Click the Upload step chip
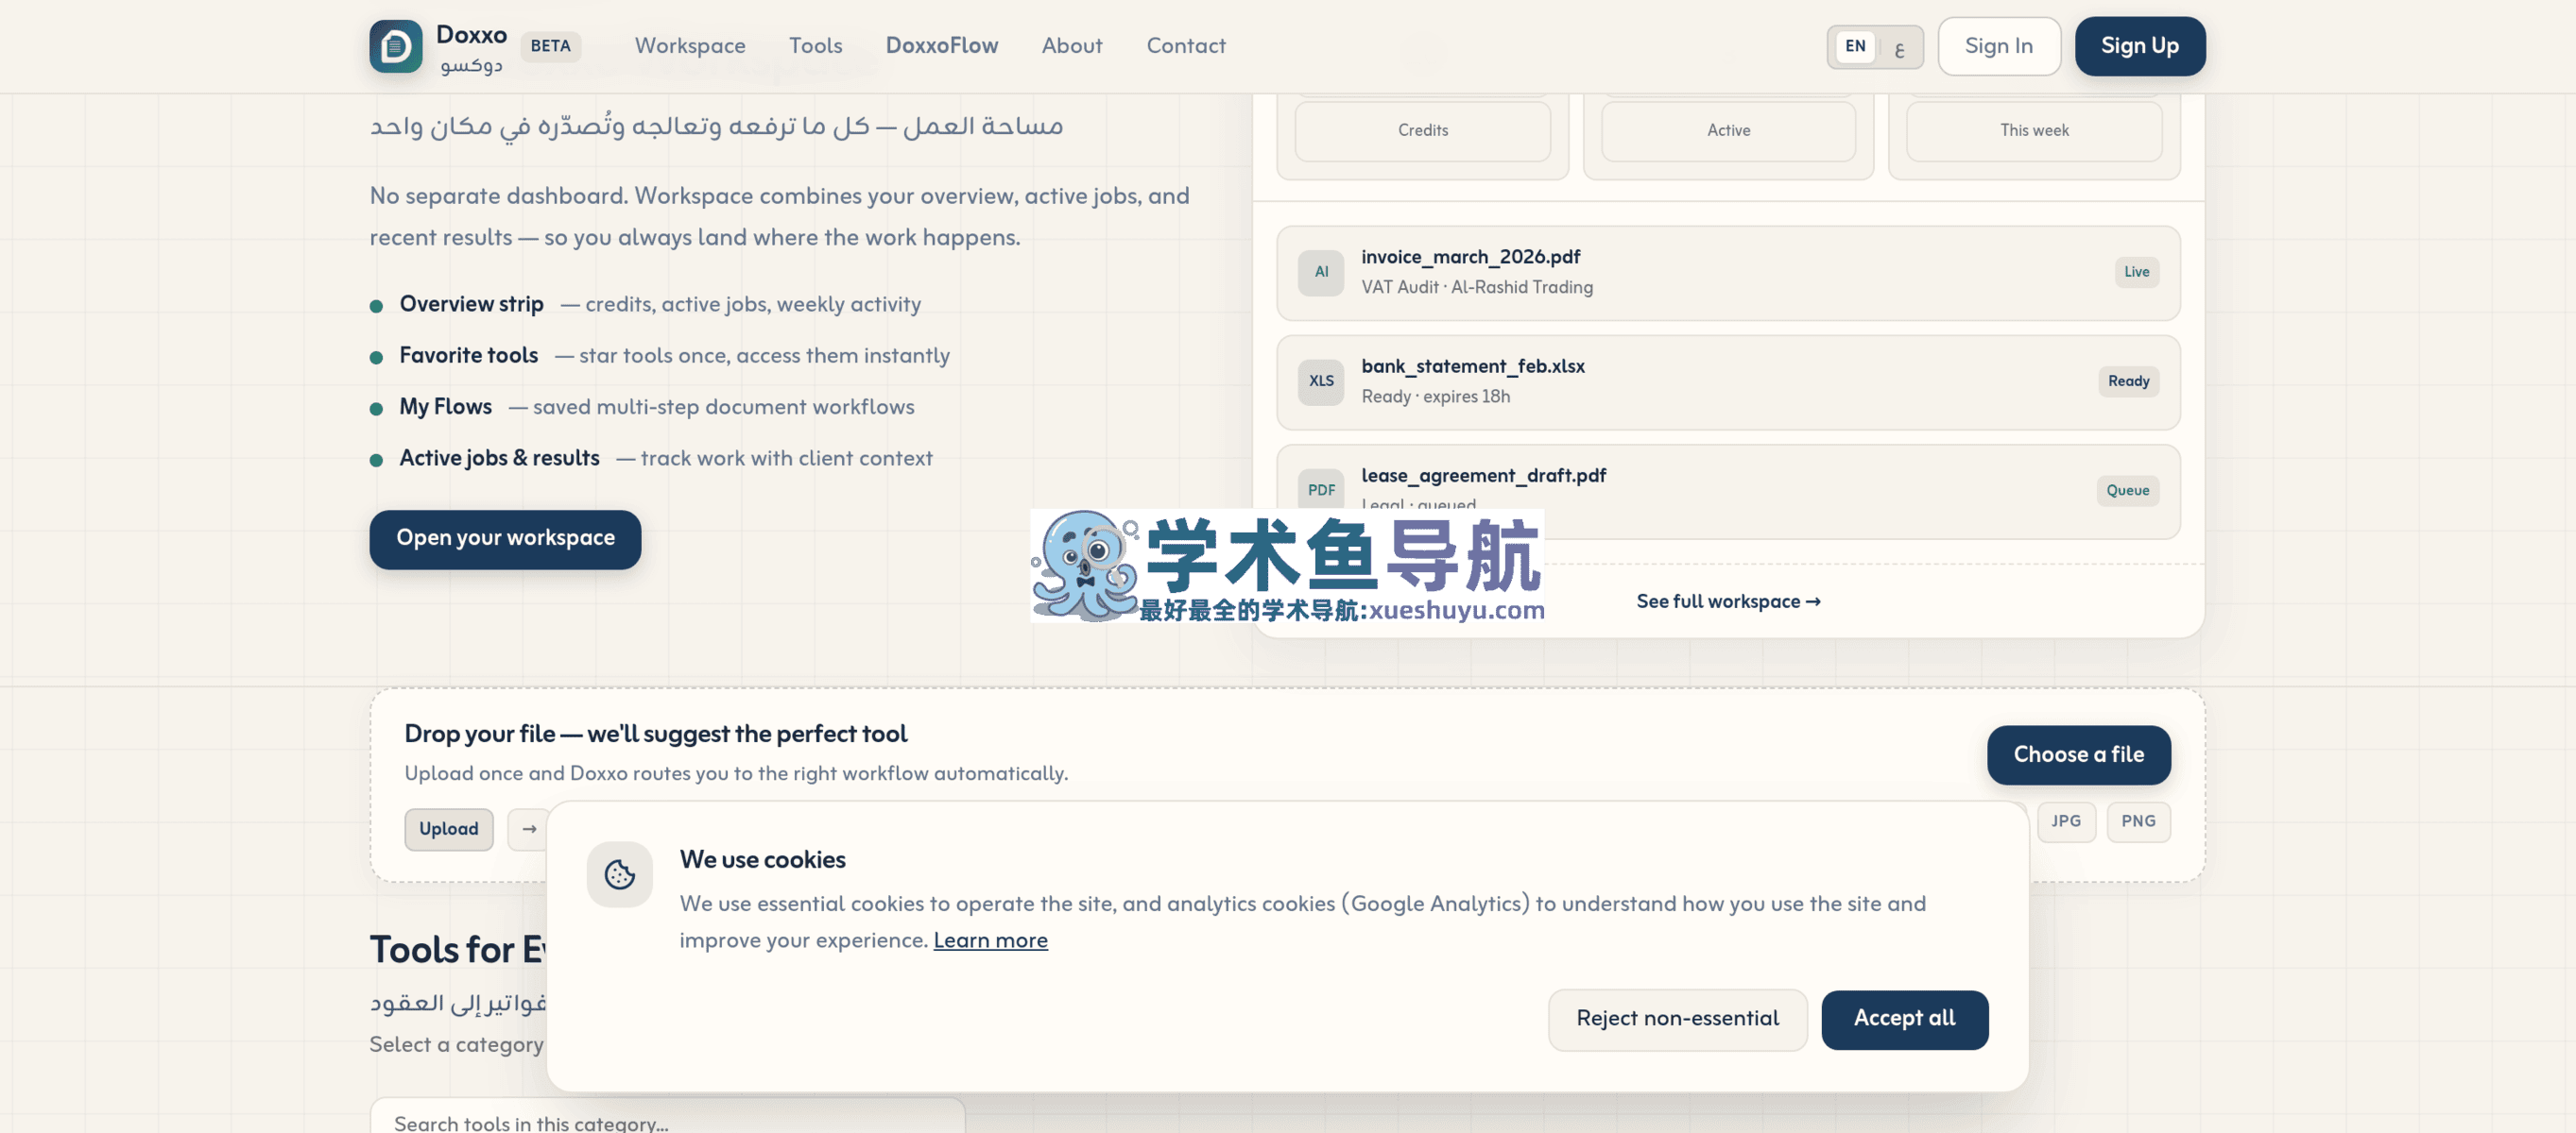 (x=449, y=829)
